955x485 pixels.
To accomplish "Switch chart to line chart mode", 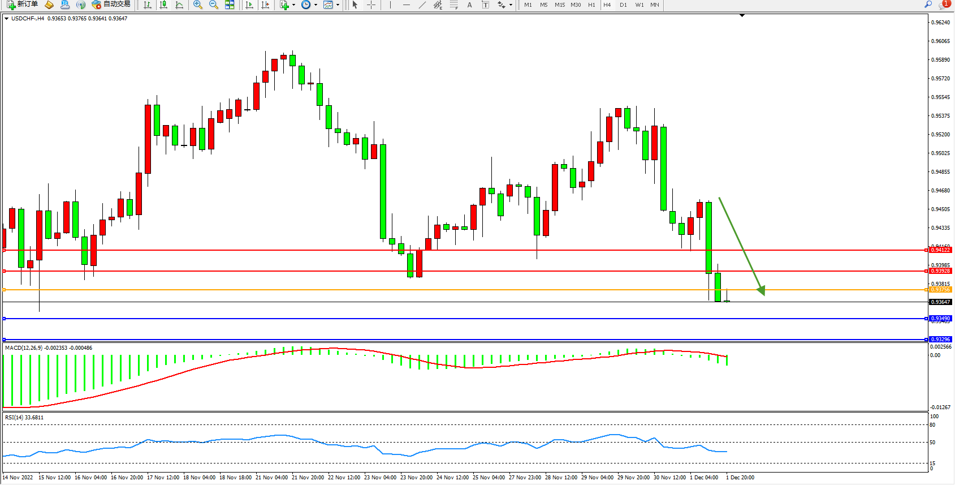I will [179, 5].
